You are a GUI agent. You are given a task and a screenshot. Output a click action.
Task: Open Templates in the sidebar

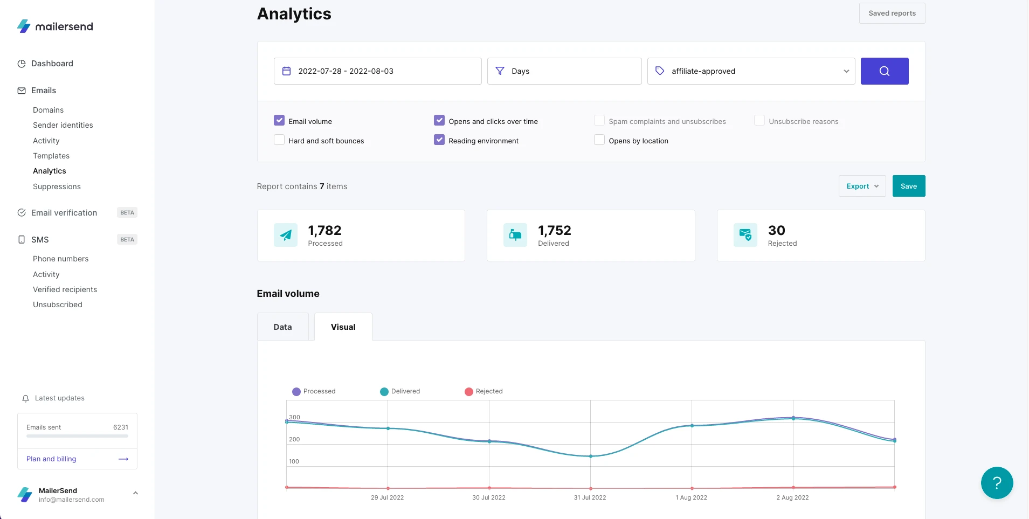[51, 156]
